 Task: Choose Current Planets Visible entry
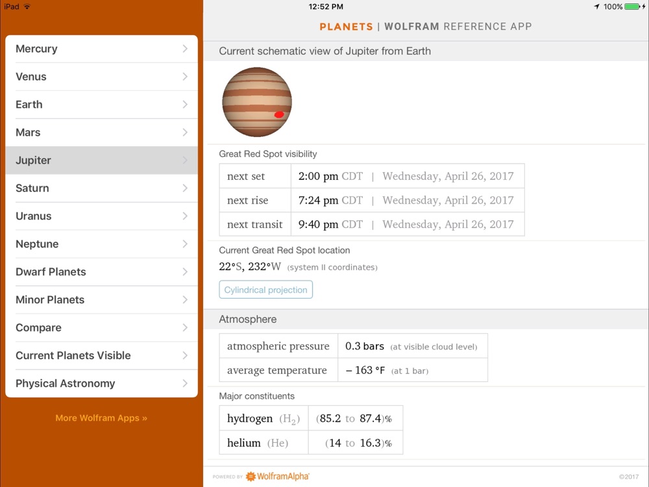73,356
